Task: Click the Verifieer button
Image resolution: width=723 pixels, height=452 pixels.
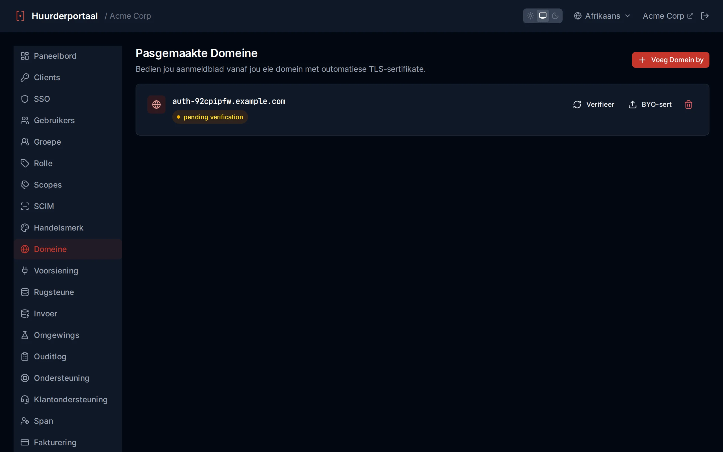Action: coord(594,105)
